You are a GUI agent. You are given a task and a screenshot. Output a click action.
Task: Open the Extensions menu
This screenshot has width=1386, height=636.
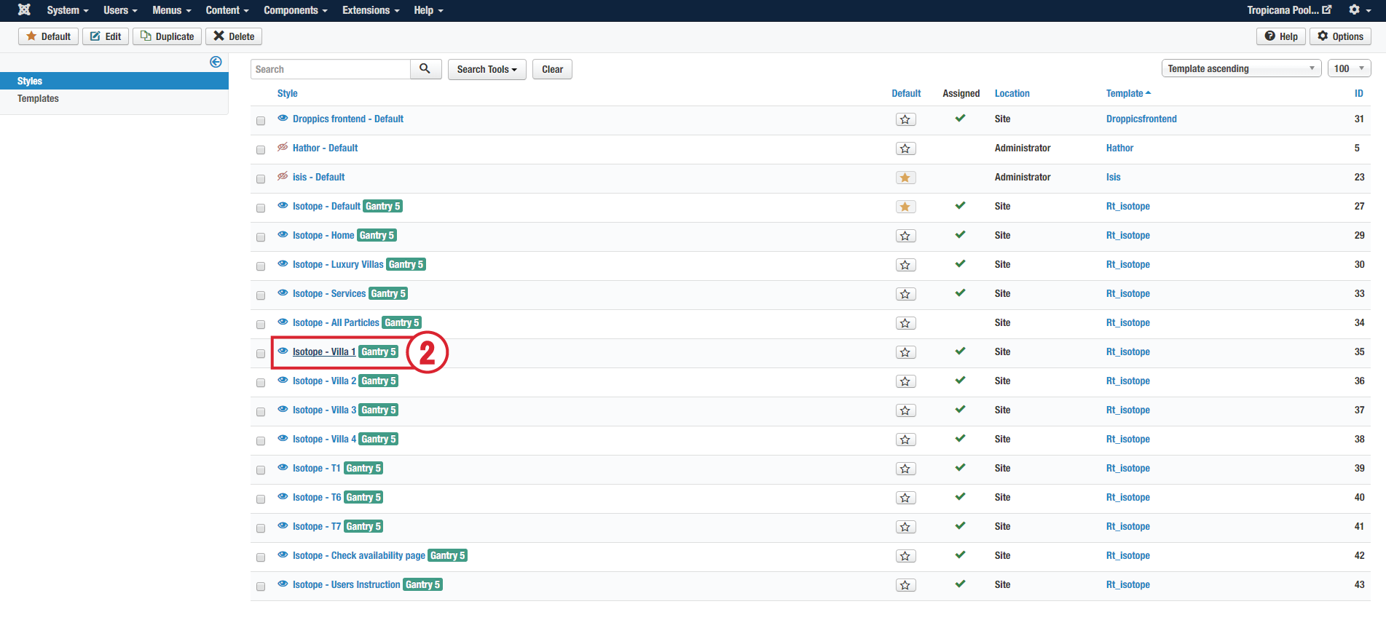[x=371, y=10]
